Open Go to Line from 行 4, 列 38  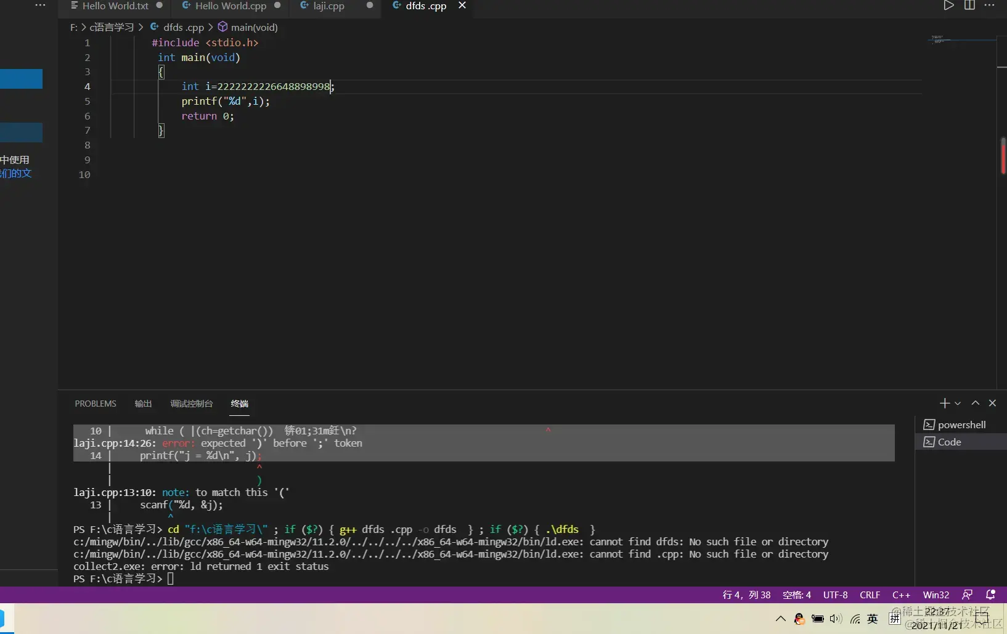point(746,595)
